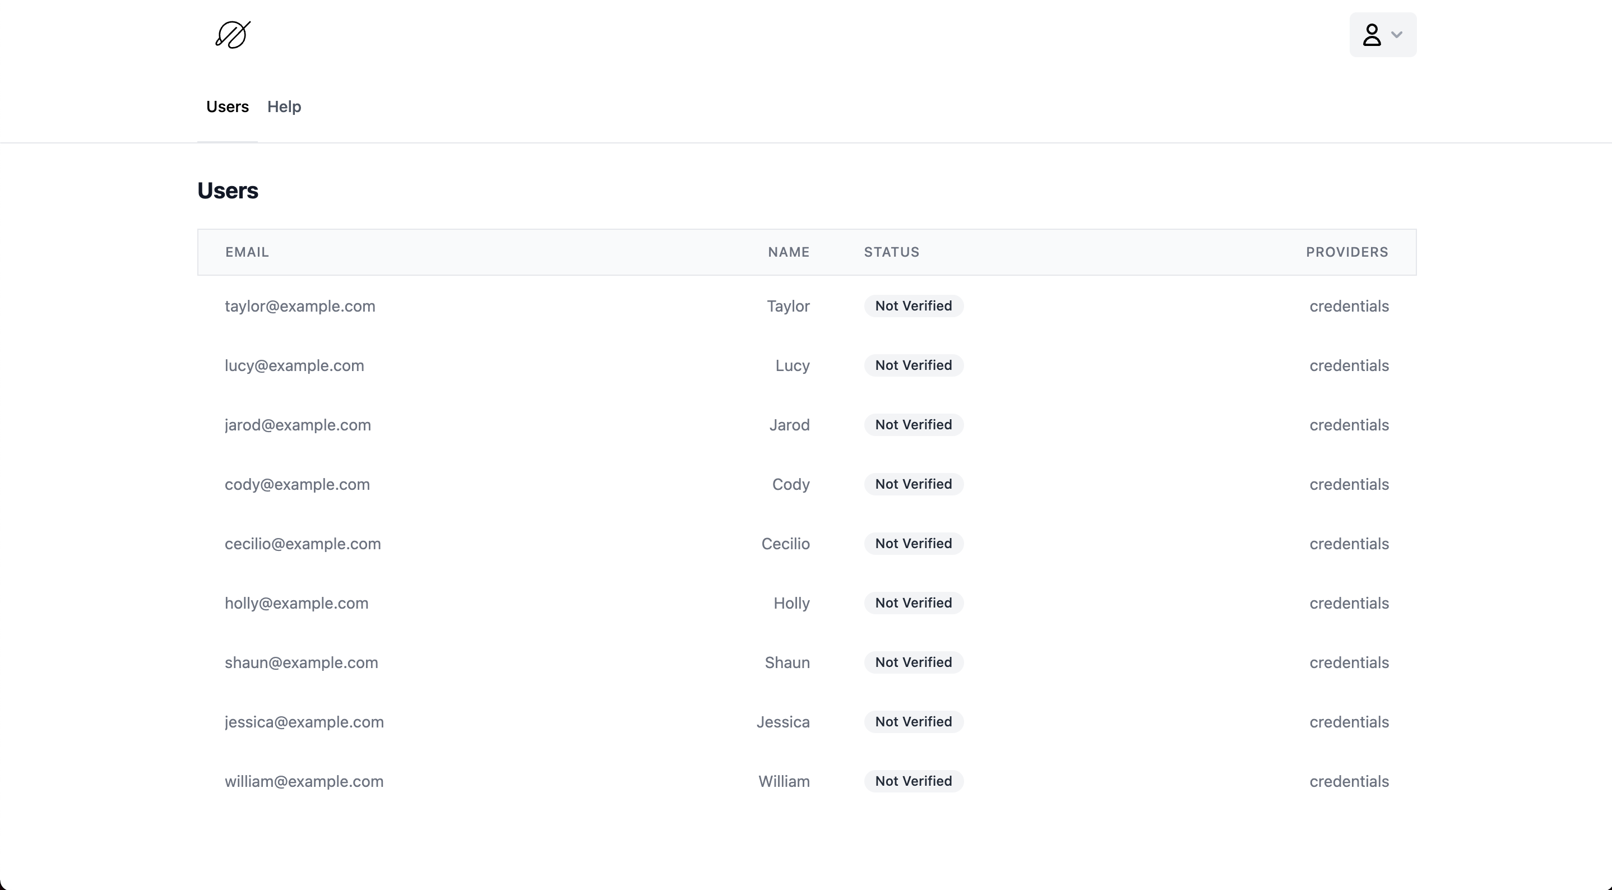Click the credentials provider for Cody
1612x890 pixels.
coord(1349,484)
